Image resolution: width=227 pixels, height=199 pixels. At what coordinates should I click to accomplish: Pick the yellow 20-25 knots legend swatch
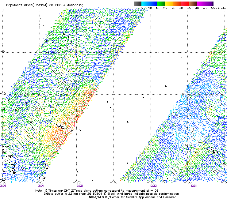point(169,4)
